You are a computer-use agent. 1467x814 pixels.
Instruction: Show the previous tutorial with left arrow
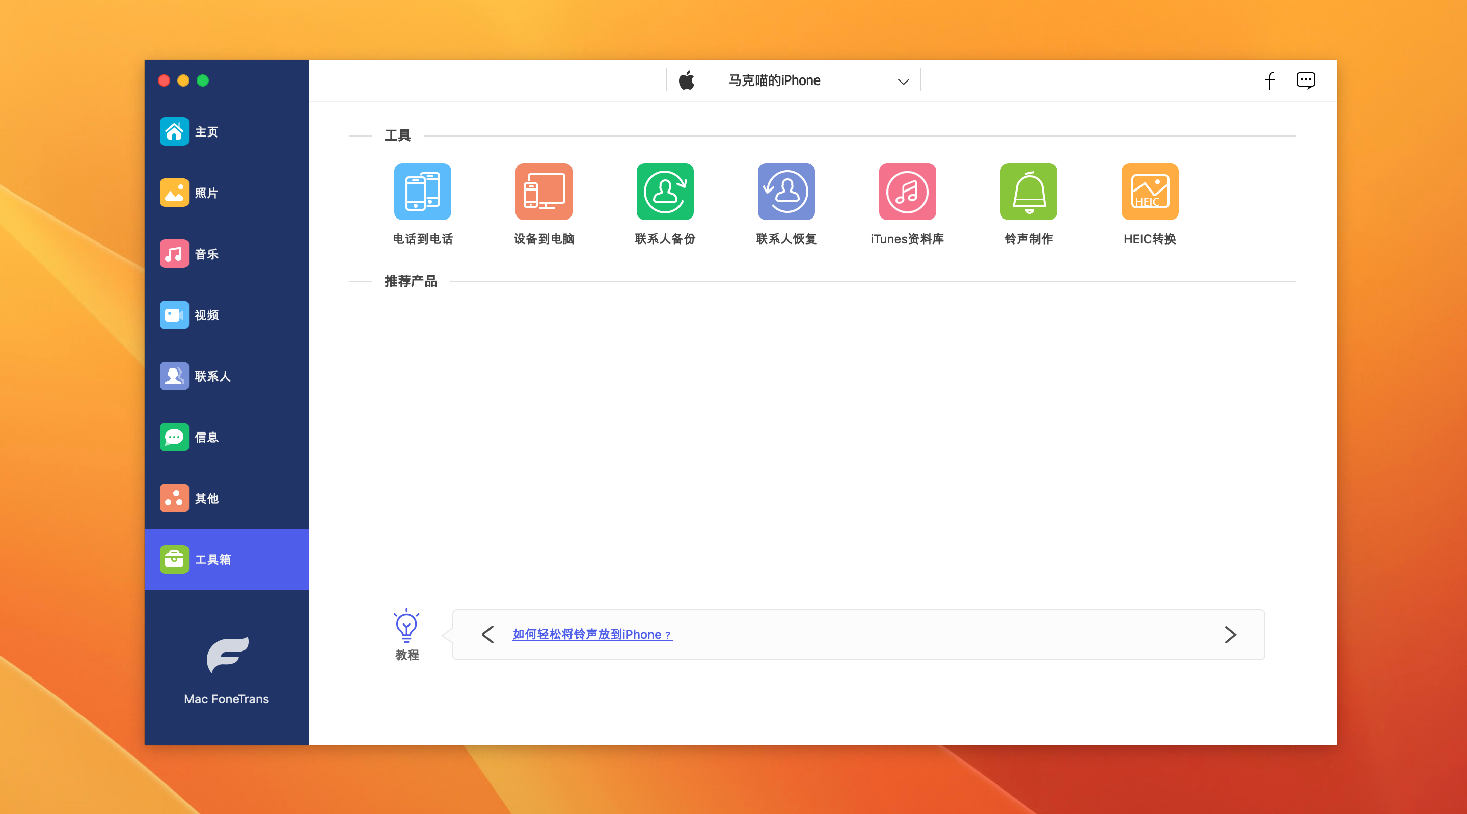click(x=487, y=634)
